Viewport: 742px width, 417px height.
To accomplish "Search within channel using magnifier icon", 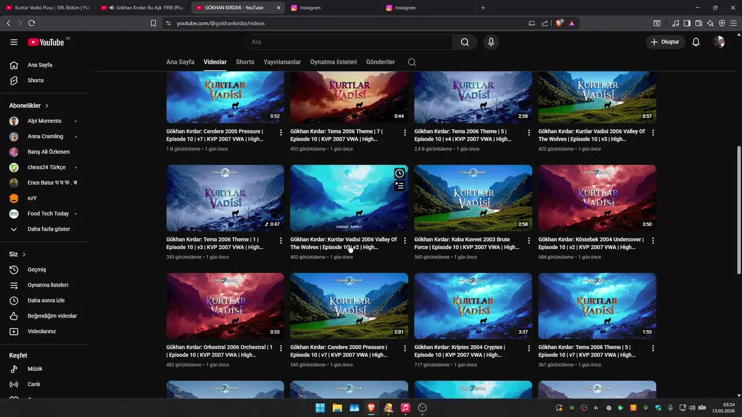I will coord(412,62).
